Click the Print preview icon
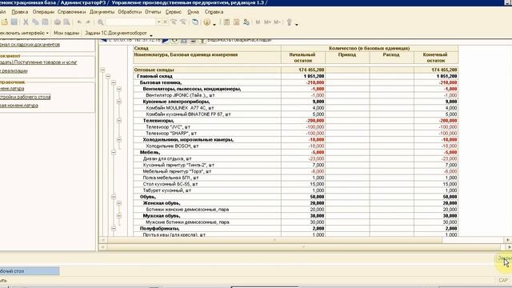Screen dimensions: 512x288 click(x=66, y=22)
